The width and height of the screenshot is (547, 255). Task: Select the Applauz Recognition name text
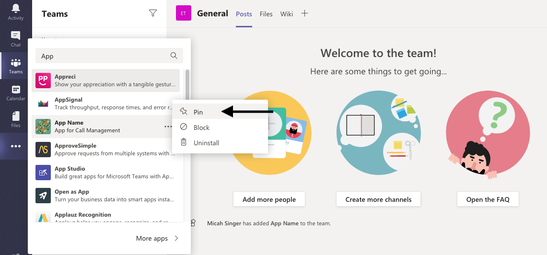82,215
